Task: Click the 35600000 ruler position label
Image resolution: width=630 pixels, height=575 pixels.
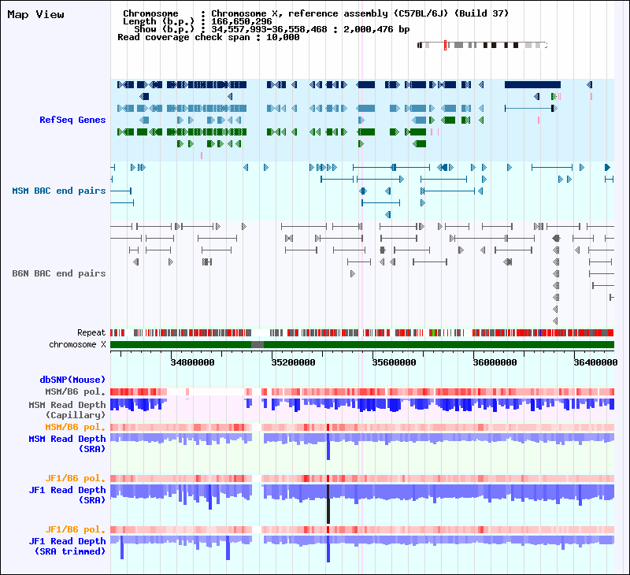Action: coord(395,362)
